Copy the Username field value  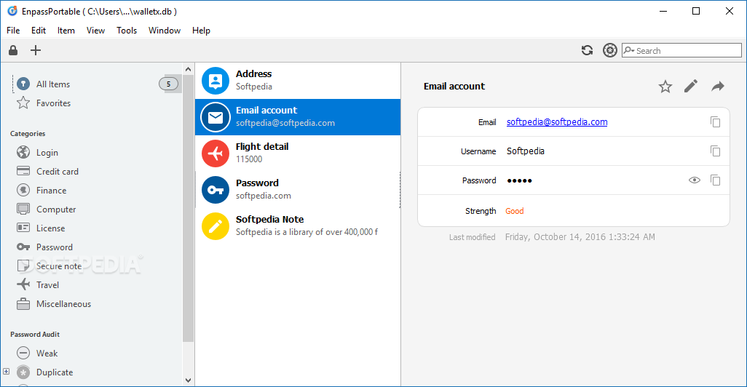click(x=715, y=151)
